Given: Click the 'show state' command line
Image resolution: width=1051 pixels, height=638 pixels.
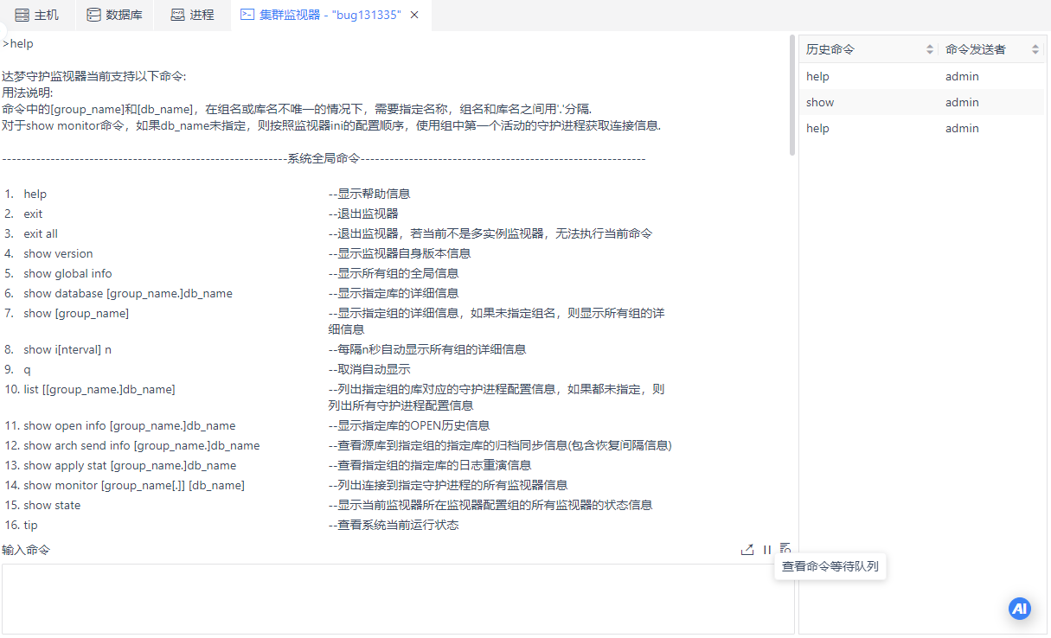Looking at the screenshot, I should click(x=52, y=505).
